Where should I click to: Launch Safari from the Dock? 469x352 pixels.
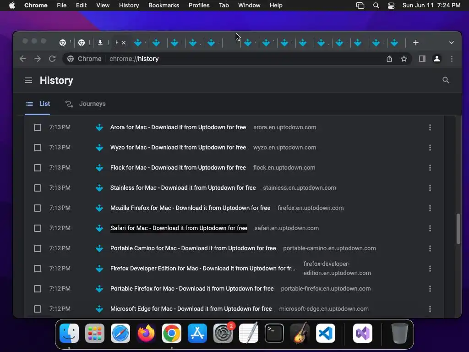120,333
